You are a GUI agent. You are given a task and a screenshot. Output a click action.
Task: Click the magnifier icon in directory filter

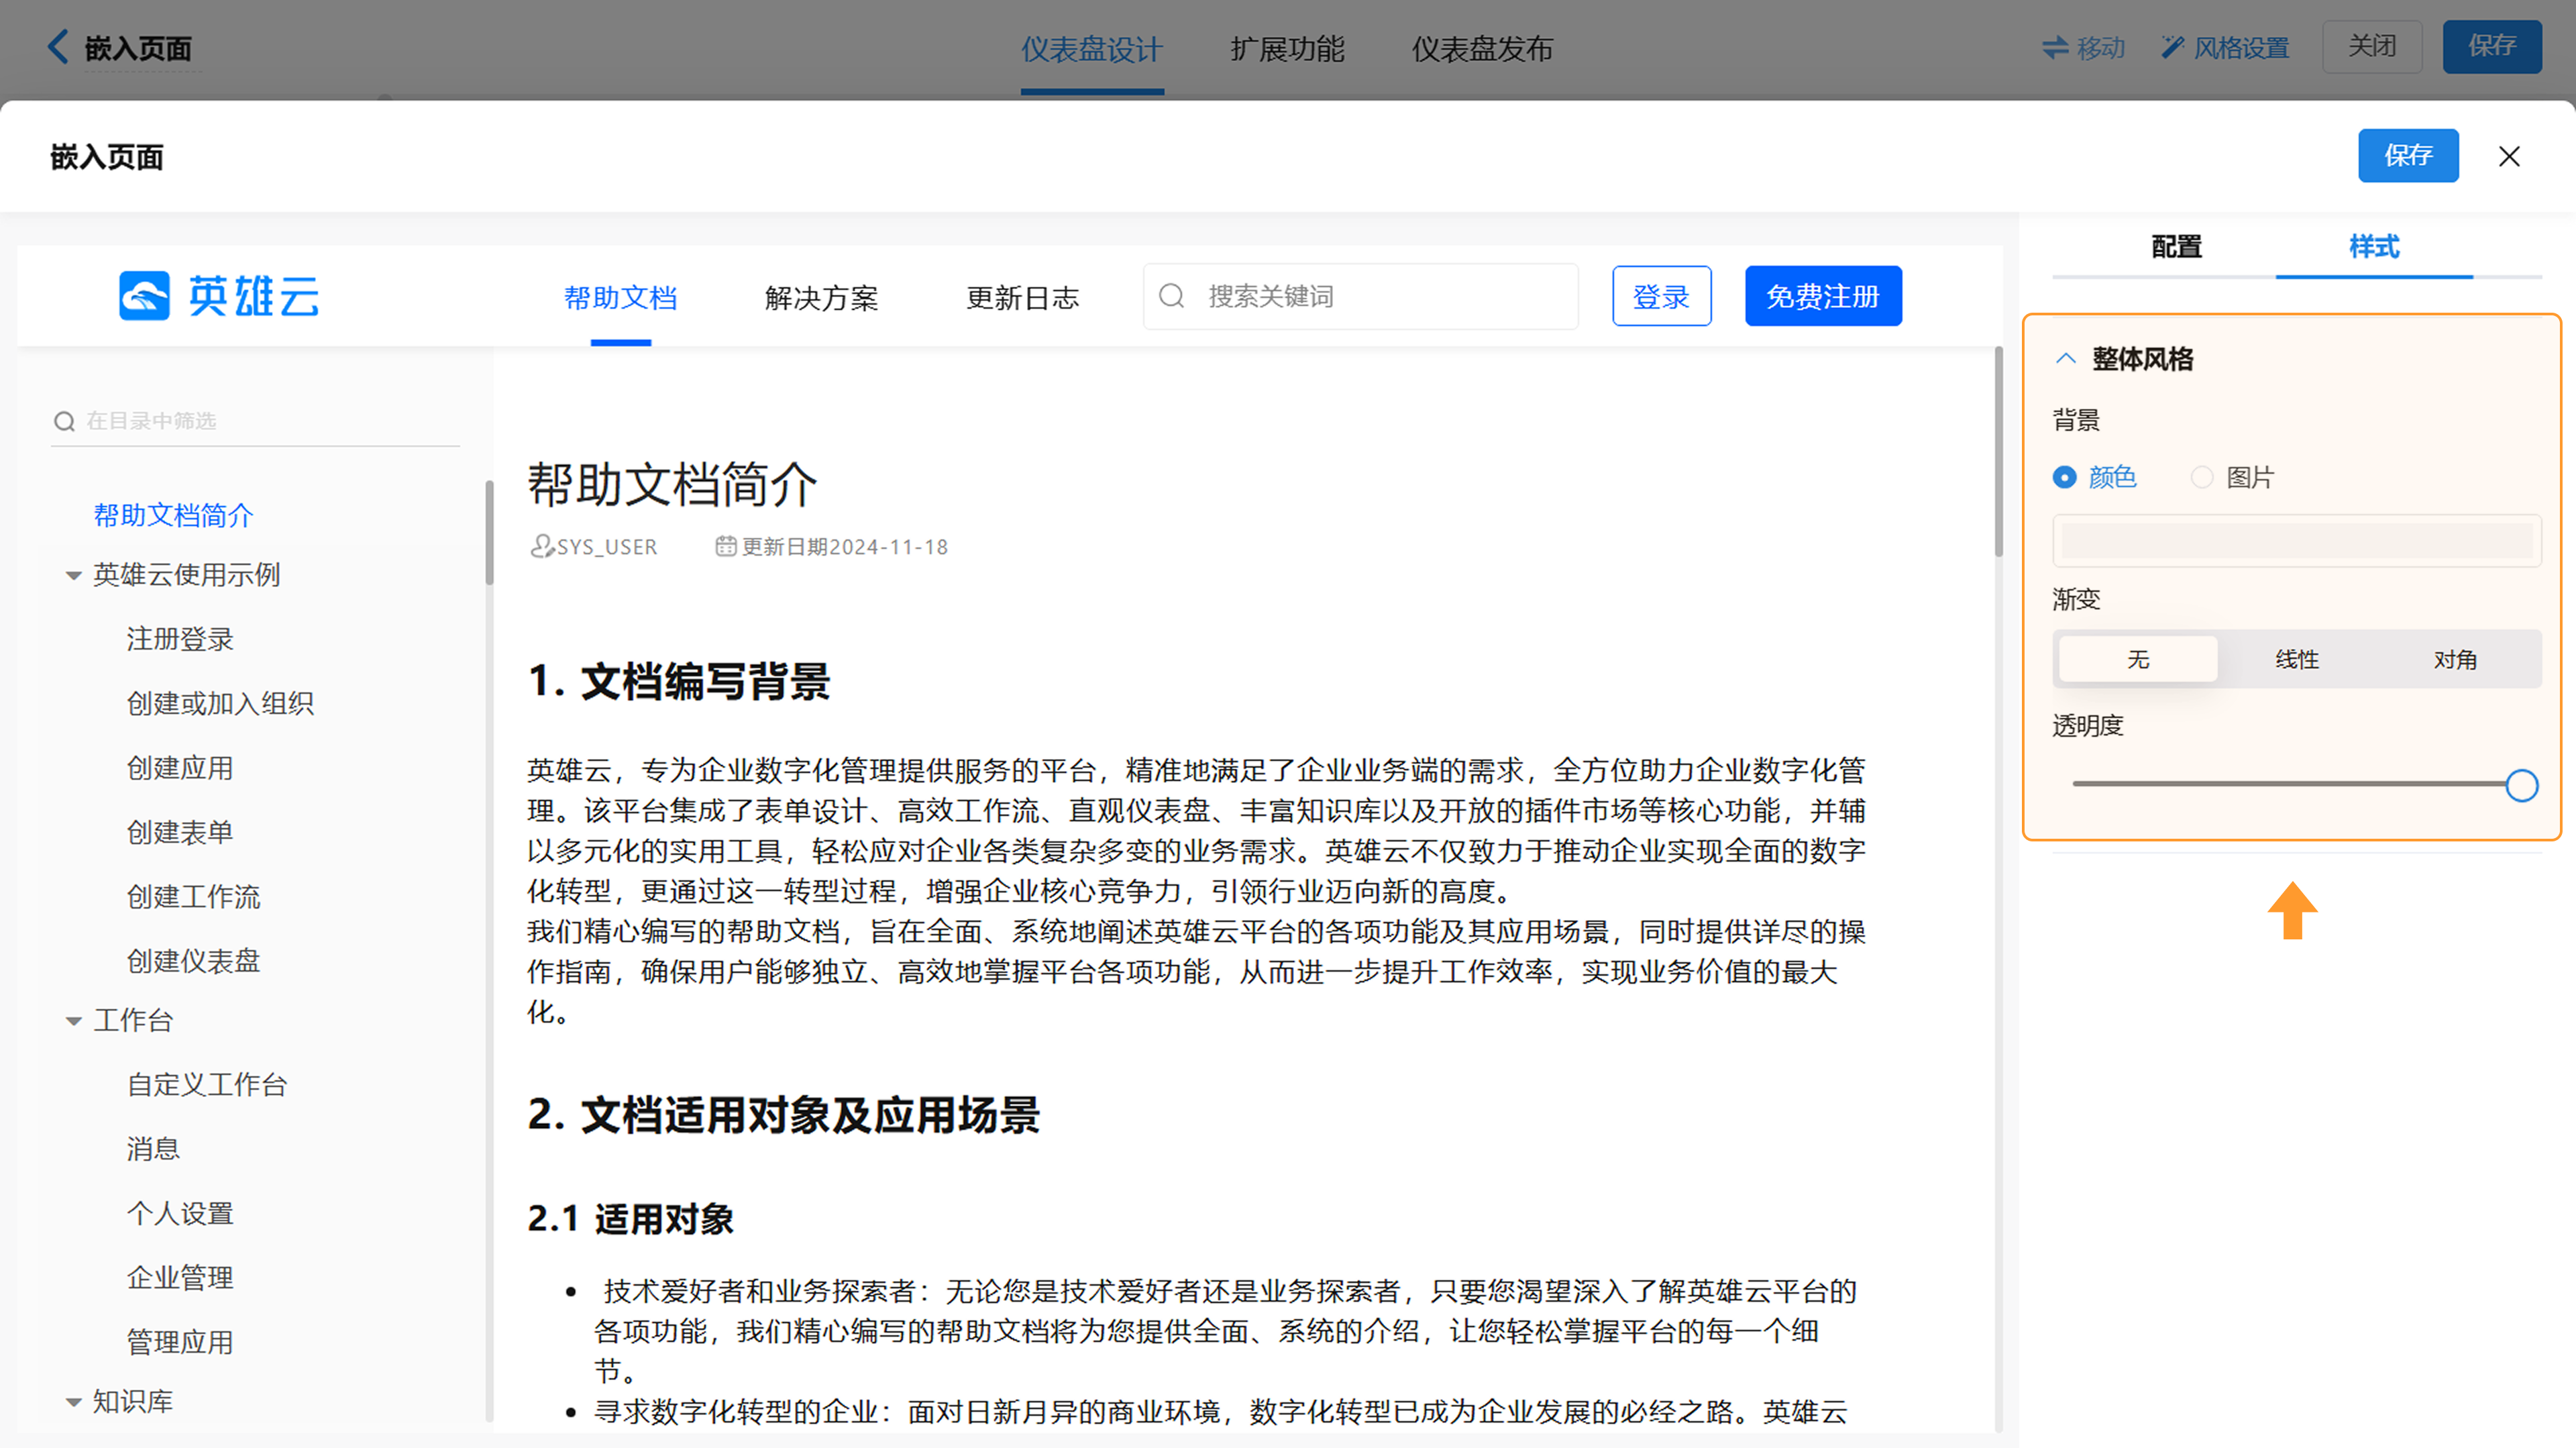[x=64, y=421]
